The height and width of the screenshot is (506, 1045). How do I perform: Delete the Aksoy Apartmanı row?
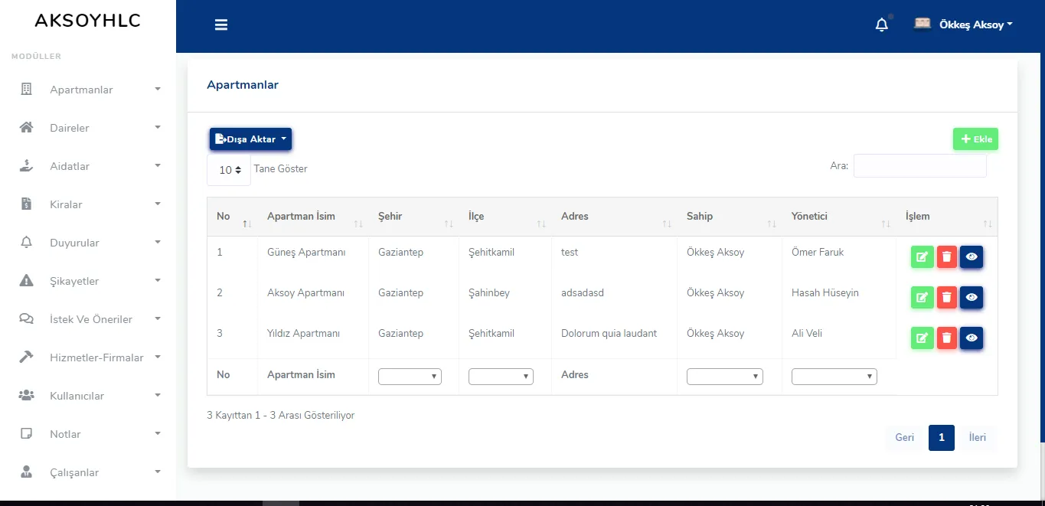(x=947, y=298)
